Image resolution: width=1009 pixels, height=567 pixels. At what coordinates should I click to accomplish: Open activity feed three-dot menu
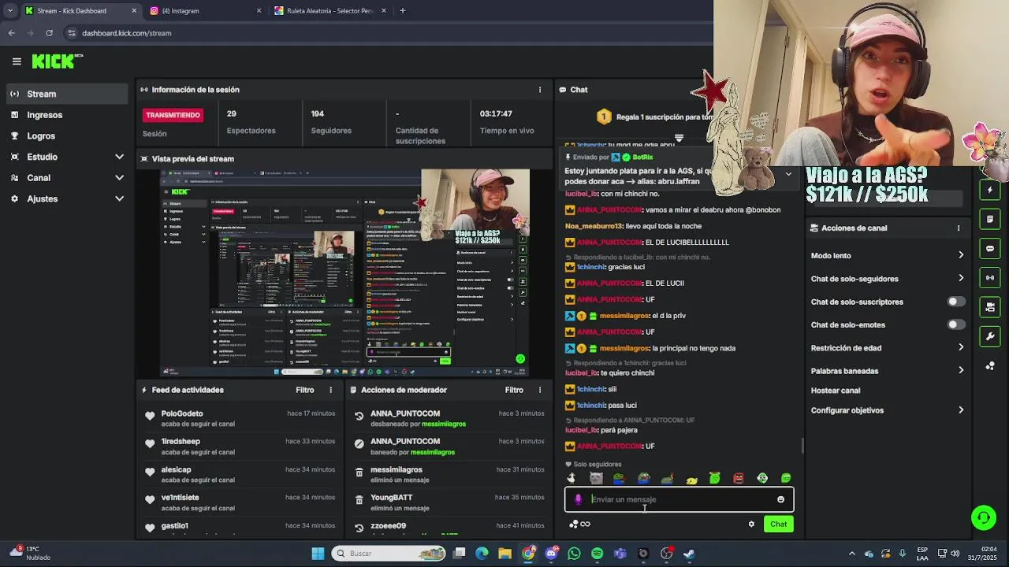[x=330, y=390]
